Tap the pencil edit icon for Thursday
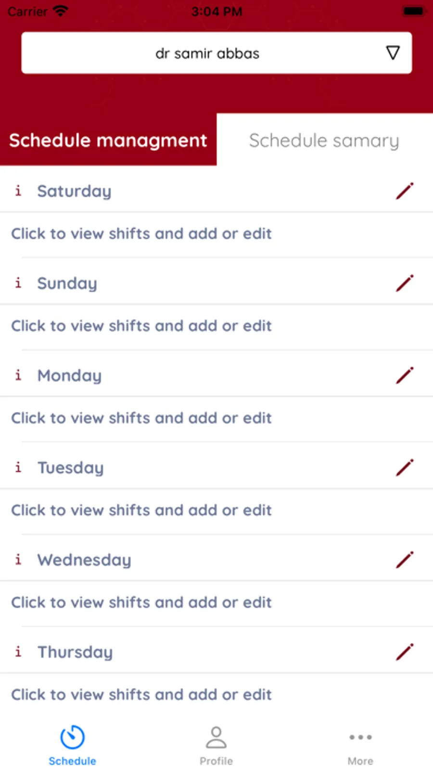Screen dimensions: 433x769 tap(405, 653)
